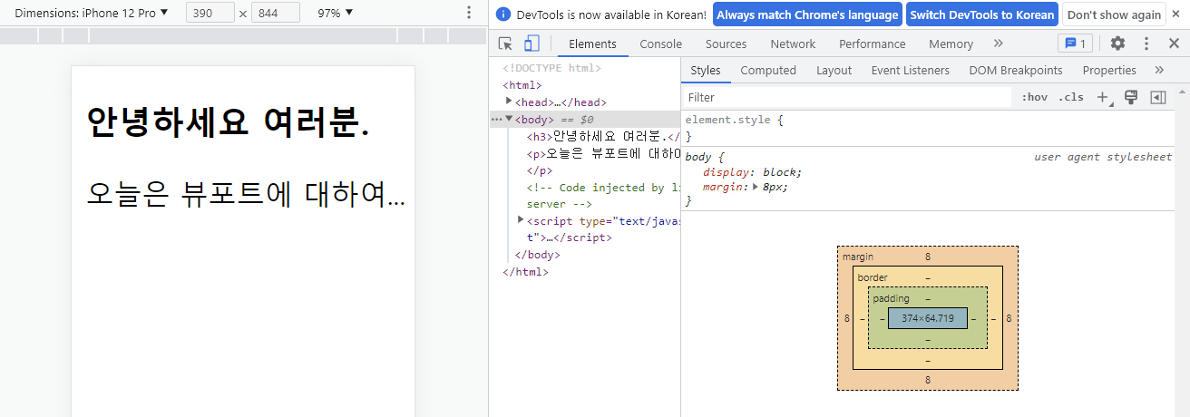Open the Memory tab
Viewport: 1190px width, 417px height.
coord(951,44)
